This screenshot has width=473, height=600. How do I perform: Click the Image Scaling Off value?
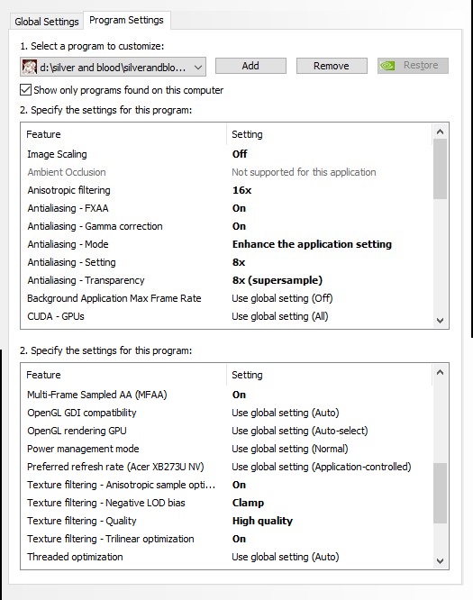[240, 154]
